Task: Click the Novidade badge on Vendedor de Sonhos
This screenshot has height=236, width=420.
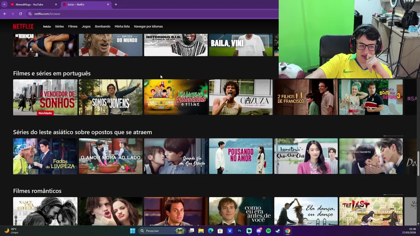Action: pos(45,113)
